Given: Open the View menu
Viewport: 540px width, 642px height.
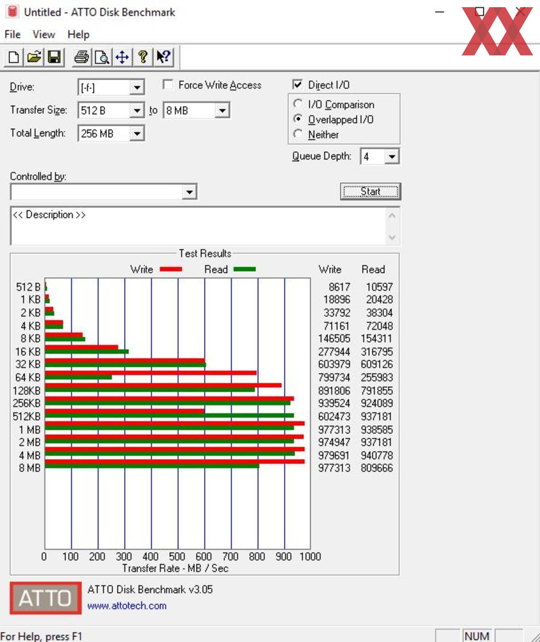Looking at the screenshot, I should point(44,34).
